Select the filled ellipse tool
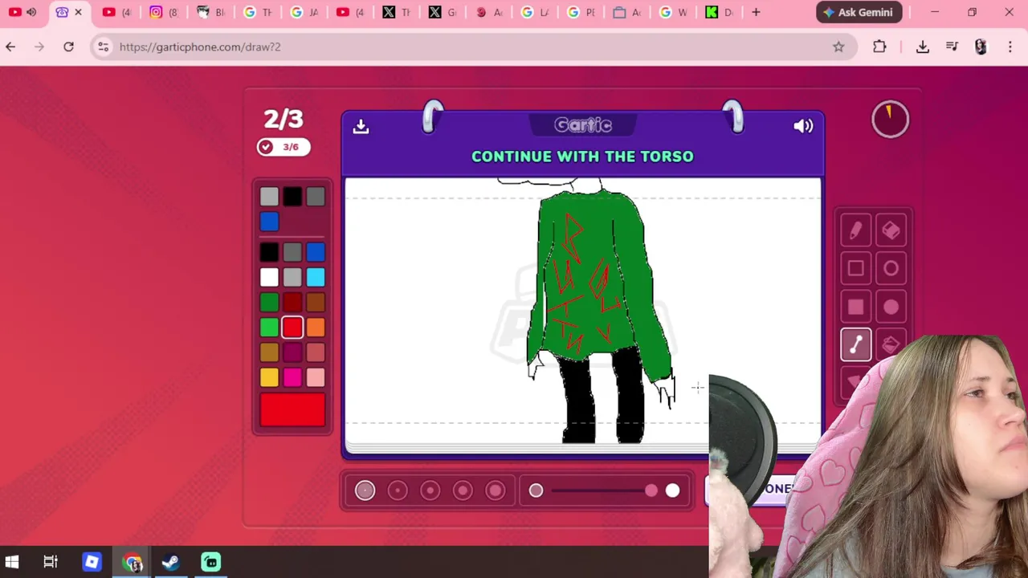This screenshot has width=1028, height=578. [891, 307]
